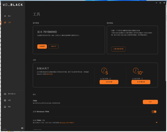Click the 固件更新 section label

point(36,23)
